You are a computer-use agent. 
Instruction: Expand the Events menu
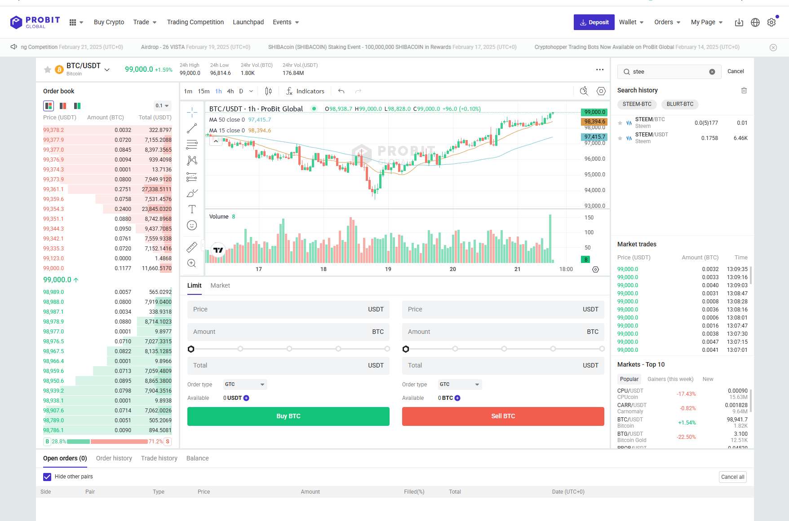tap(286, 22)
